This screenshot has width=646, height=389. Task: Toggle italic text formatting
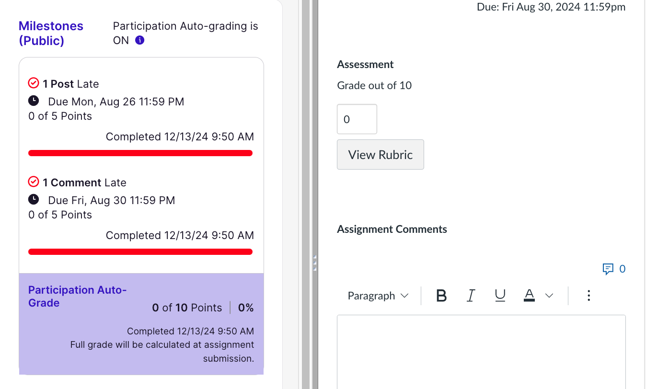[471, 296]
